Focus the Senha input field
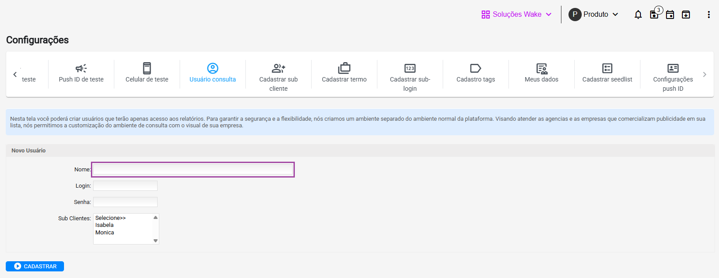Screen dimensions: 719x278 coord(125,202)
